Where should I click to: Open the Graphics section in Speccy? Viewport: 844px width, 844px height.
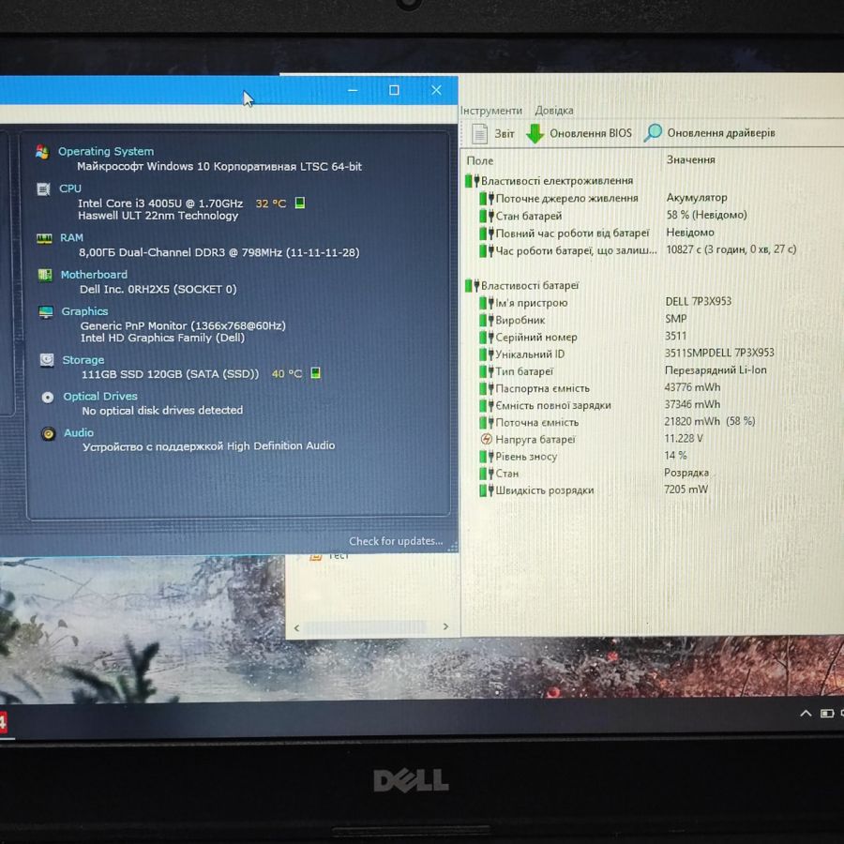pos(84,311)
